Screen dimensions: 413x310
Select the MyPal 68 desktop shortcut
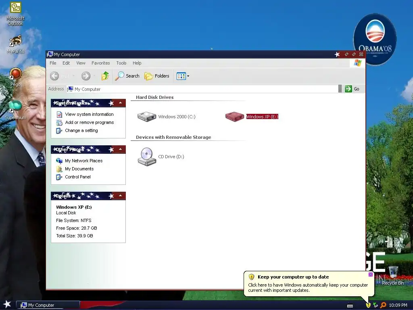pyautogui.click(x=15, y=44)
